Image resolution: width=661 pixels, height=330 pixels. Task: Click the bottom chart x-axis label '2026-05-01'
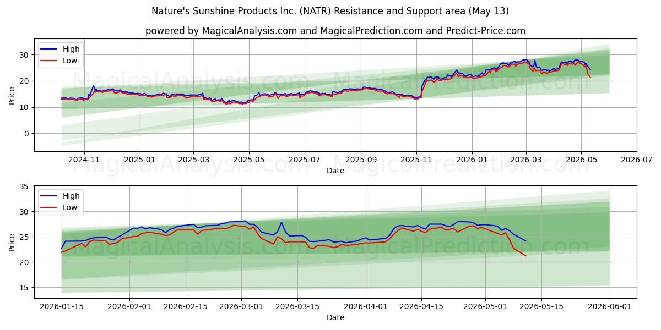pyautogui.click(x=485, y=306)
